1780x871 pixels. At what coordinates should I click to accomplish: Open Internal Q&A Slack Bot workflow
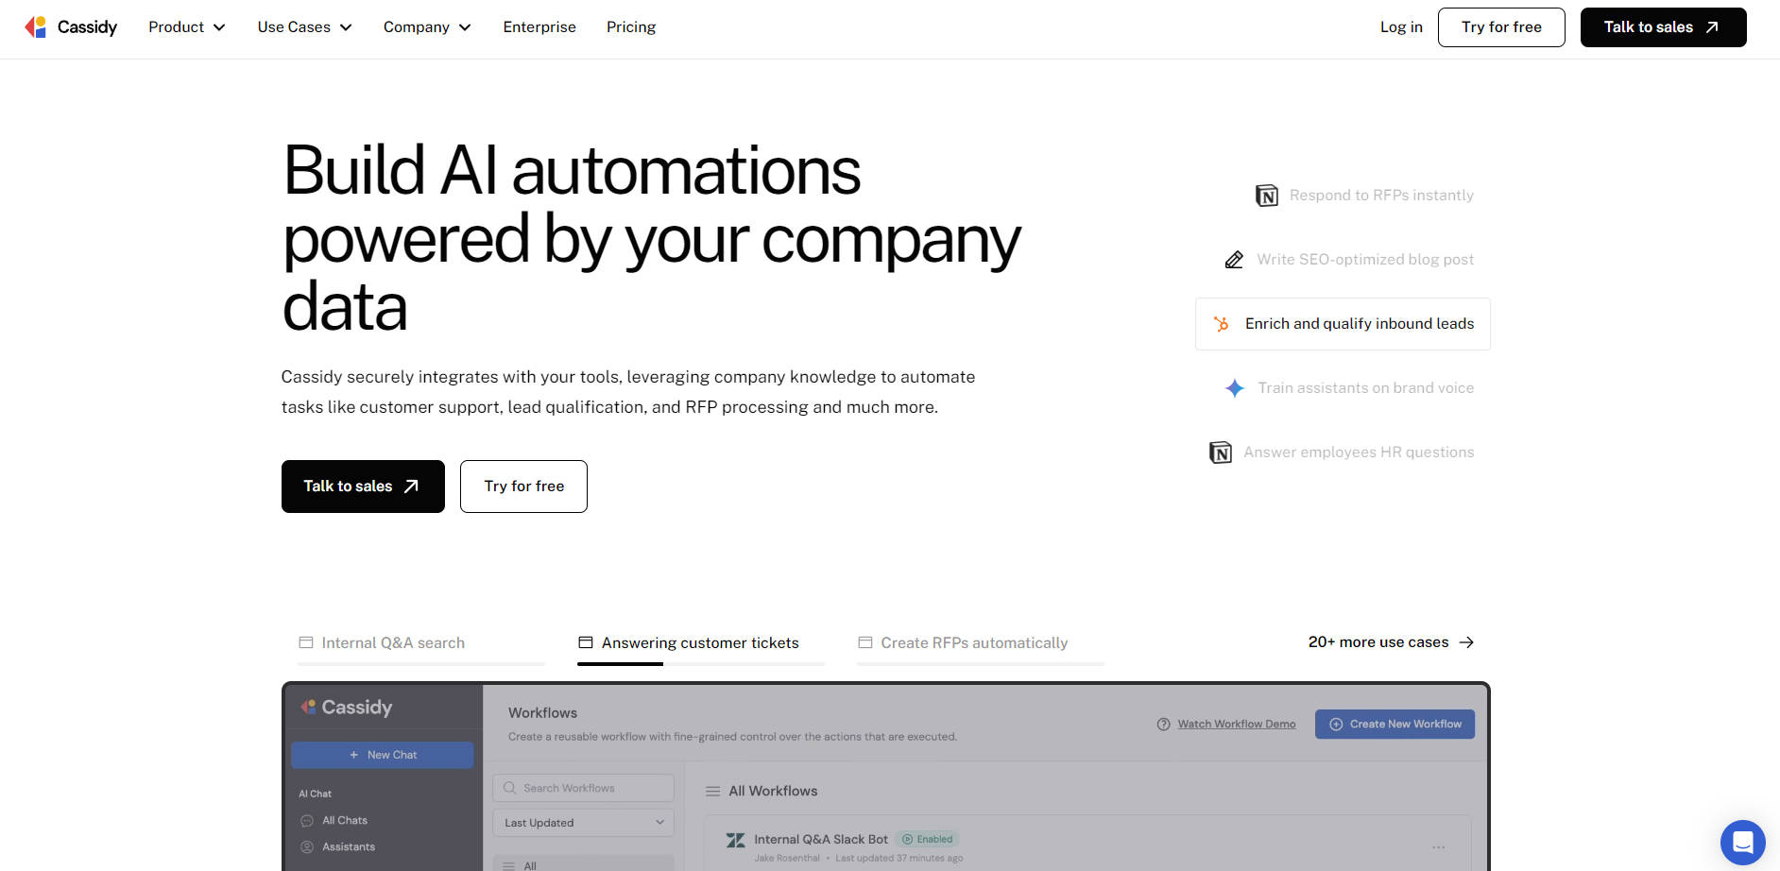821,840
